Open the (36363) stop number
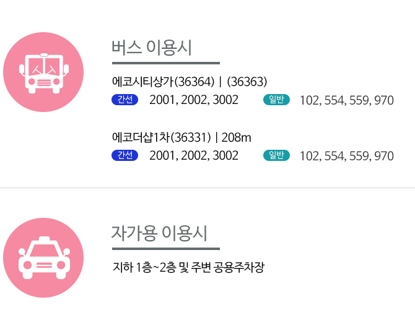Viewport: 415px width, 328px height. 247,82
